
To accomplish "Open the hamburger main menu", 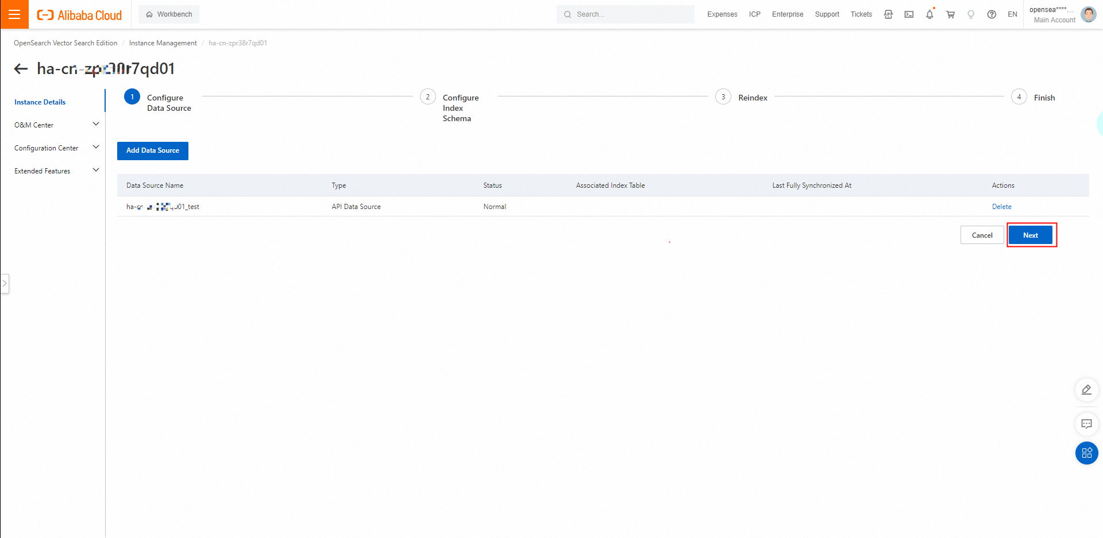I will click(14, 14).
